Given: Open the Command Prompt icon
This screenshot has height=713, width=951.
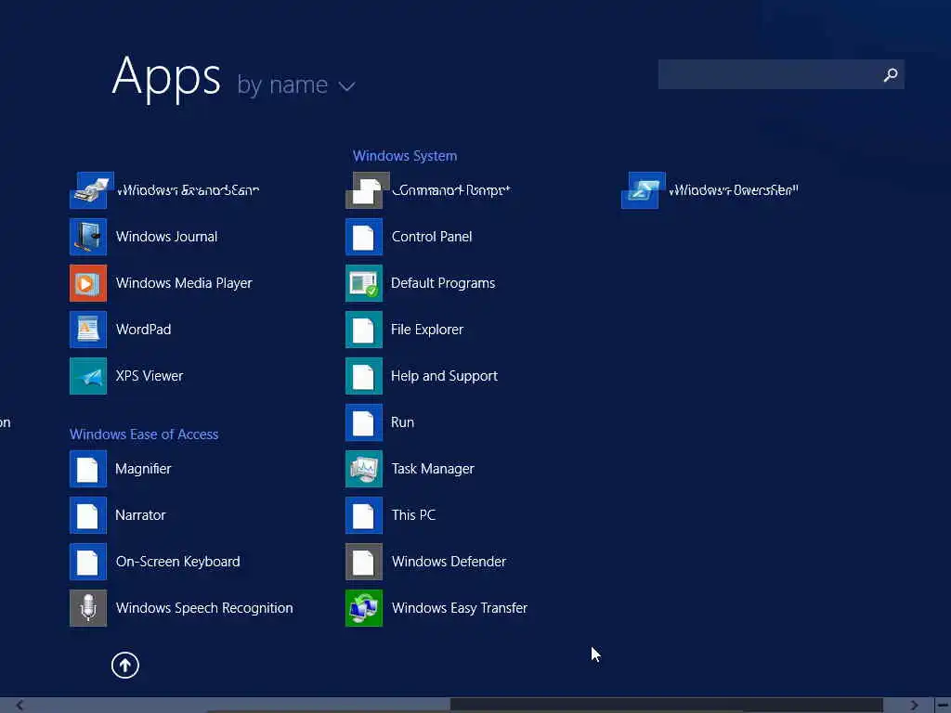Looking at the screenshot, I should click(x=368, y=190).
